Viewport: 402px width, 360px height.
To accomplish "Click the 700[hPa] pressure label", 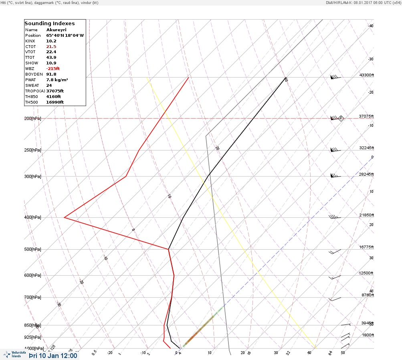I will pyautogui.click(x=32, y=297).
